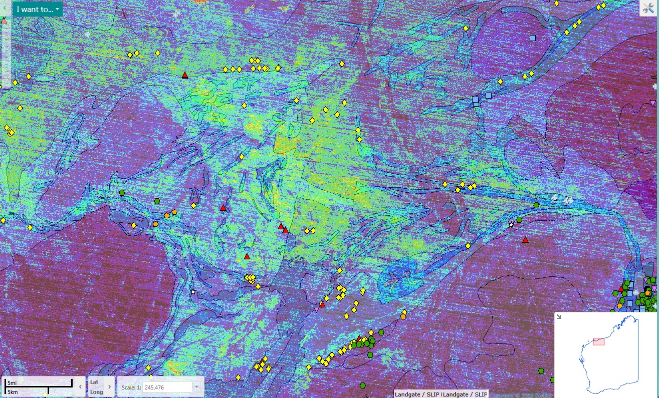Select the small white star marker on western river

(x=193, y=291)
